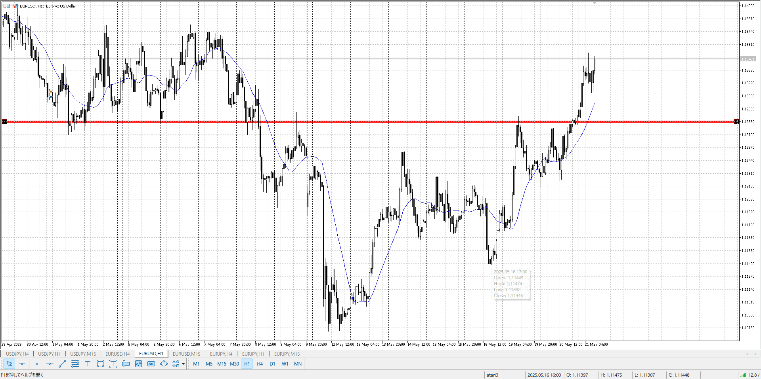This screenshot has width=761, height=379.
Task: Set timeframe to MN monthly
Action: 298,364
